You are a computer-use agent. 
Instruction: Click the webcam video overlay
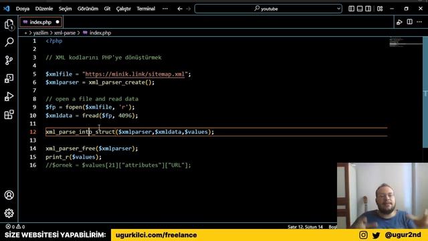[x=383, y=195]
